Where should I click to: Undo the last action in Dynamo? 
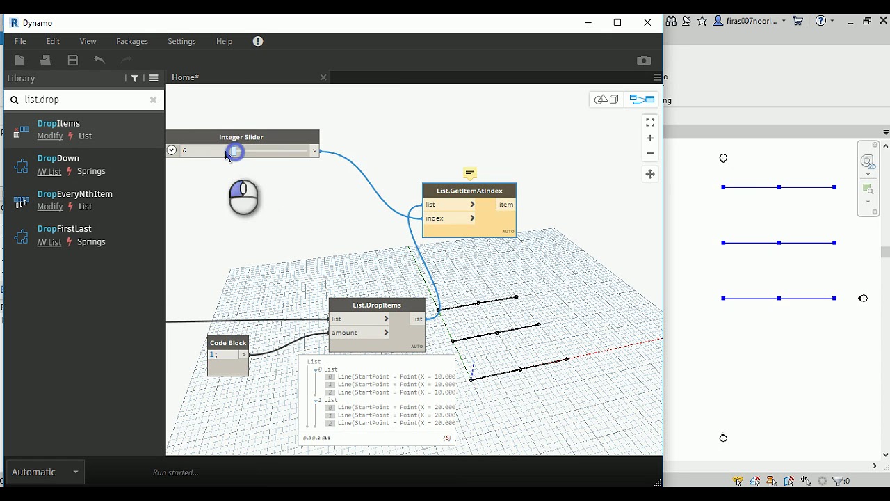(x=99, y=61)
